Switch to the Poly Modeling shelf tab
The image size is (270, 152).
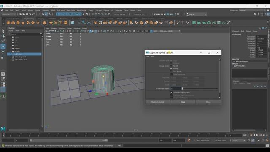coord(29,19)
